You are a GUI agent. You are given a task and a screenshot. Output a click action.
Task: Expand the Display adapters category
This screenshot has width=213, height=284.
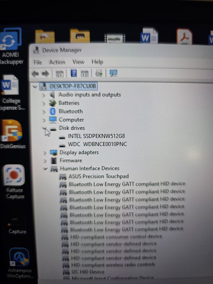pos(45,153)
